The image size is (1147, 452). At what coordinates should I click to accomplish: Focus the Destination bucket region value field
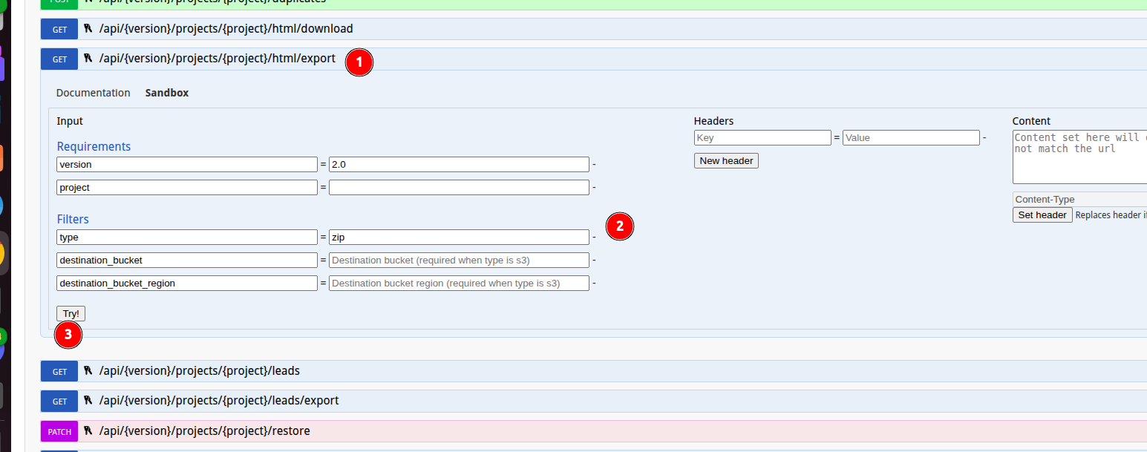point(459,284)
